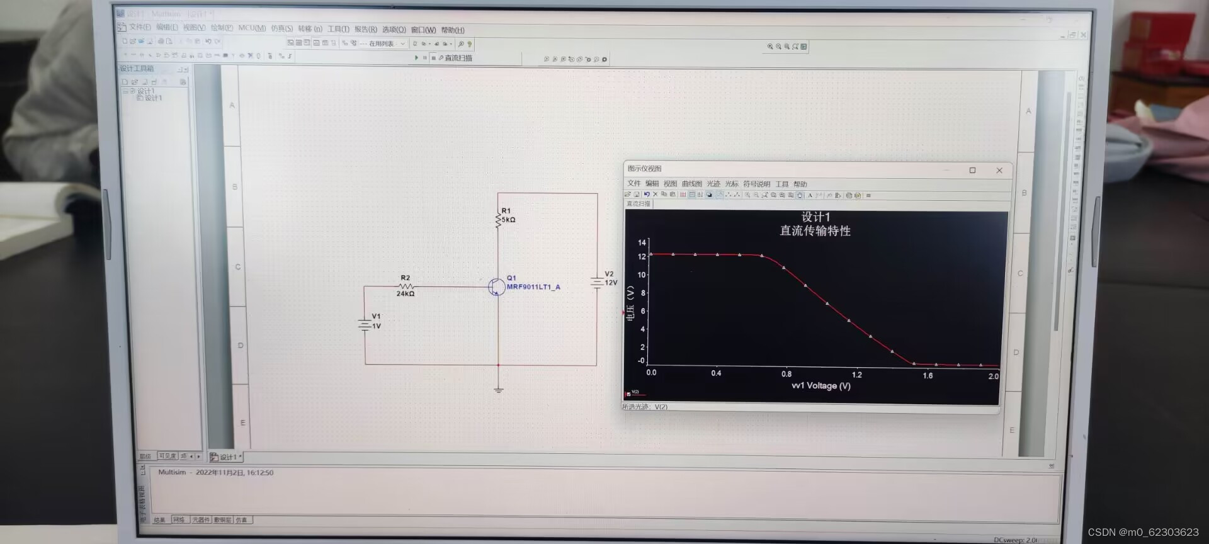Toggle cursors icon in Grapher toolbar
Image resolution: width=1209 pixels, height=544 pixels.
[700, 195]
